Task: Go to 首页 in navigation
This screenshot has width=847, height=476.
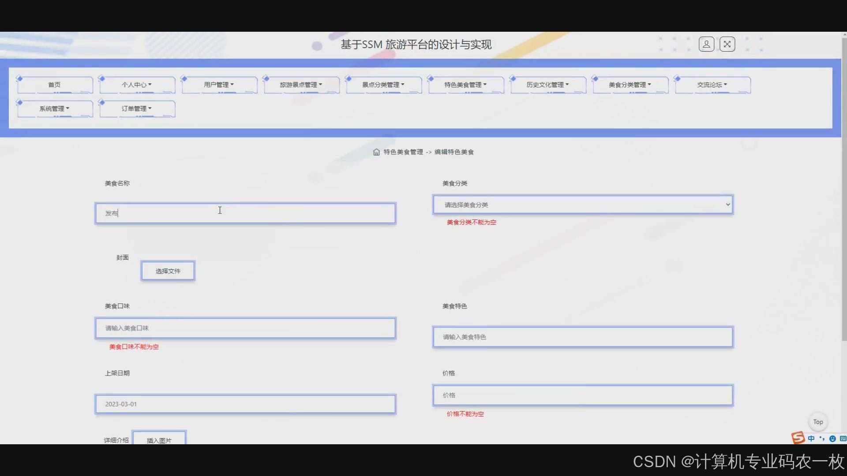Action: [55, 85]
